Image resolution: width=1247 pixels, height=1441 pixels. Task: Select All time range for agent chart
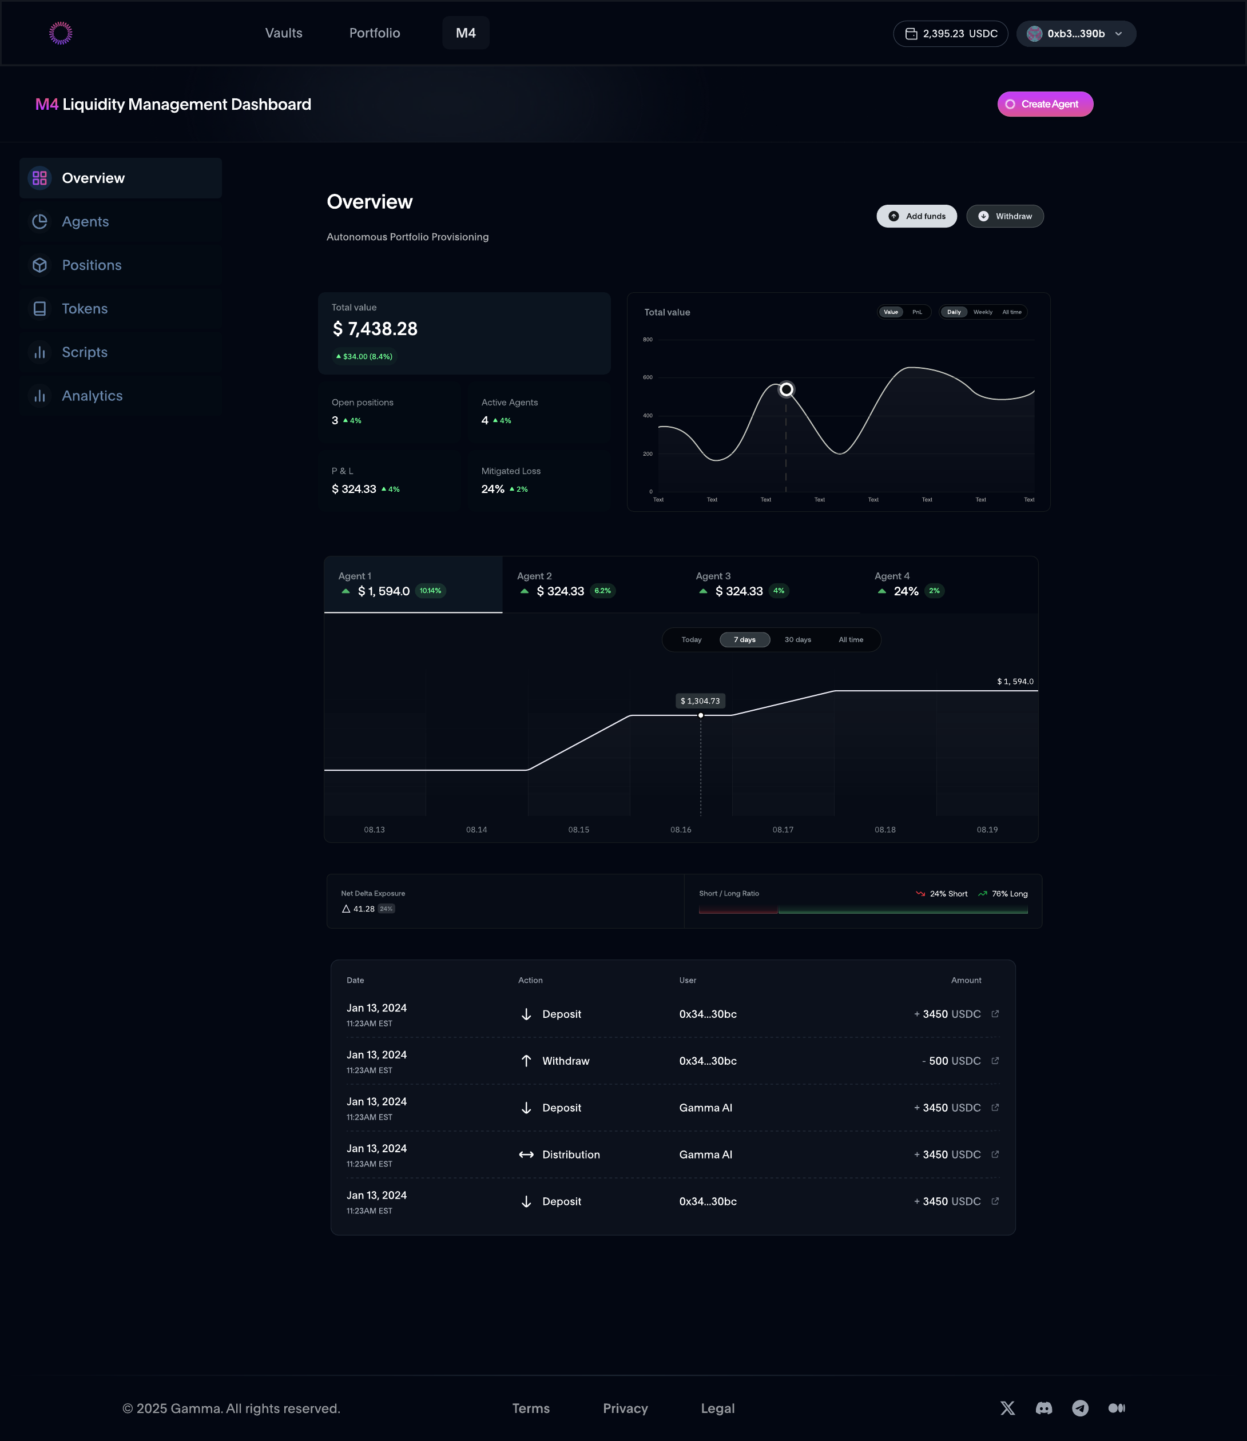(851, 640)
